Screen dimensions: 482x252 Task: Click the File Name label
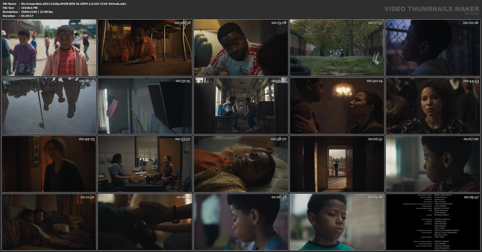click(x=9, y=4)
